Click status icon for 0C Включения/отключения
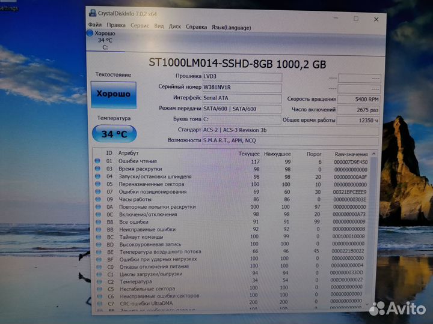The image size is (433, 324). 98,214
